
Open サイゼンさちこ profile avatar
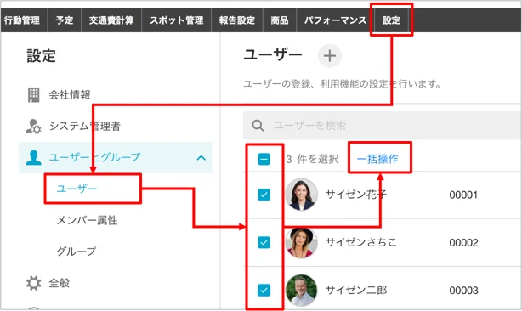click(x=301, y=242)
